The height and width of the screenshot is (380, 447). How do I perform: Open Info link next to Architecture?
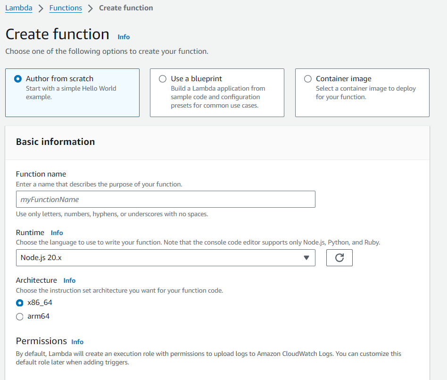(x=69, y=281)
